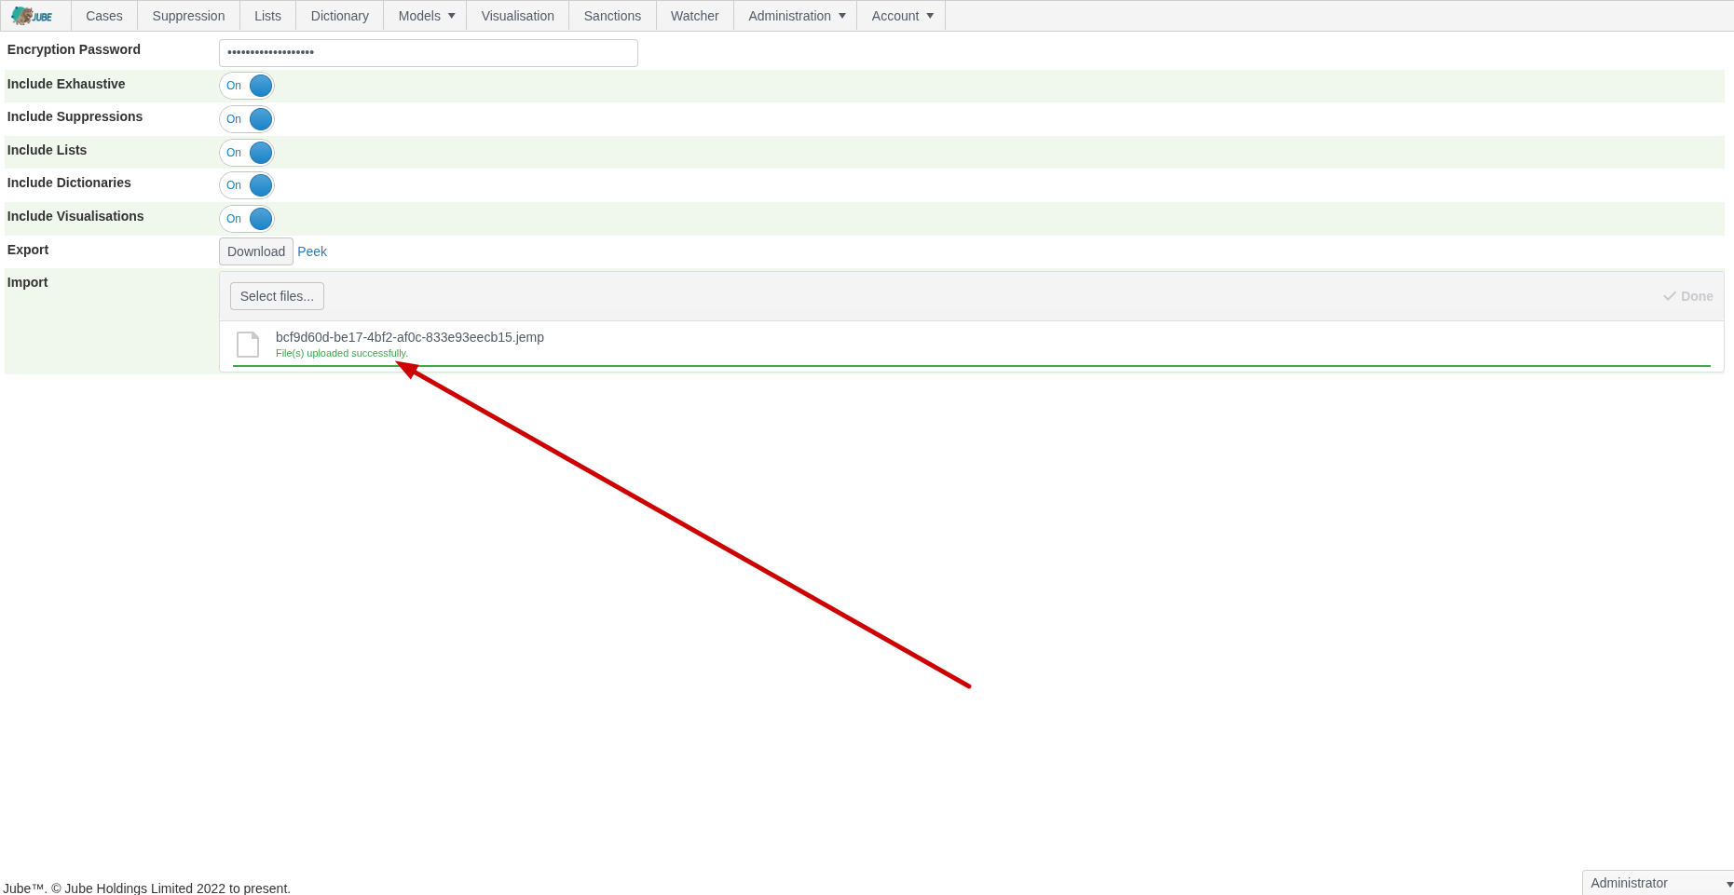Toggle Include Visualisations switch

coord(247,219)
